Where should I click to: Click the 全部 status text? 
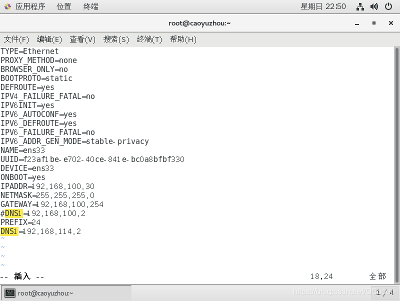click(377, 276)
